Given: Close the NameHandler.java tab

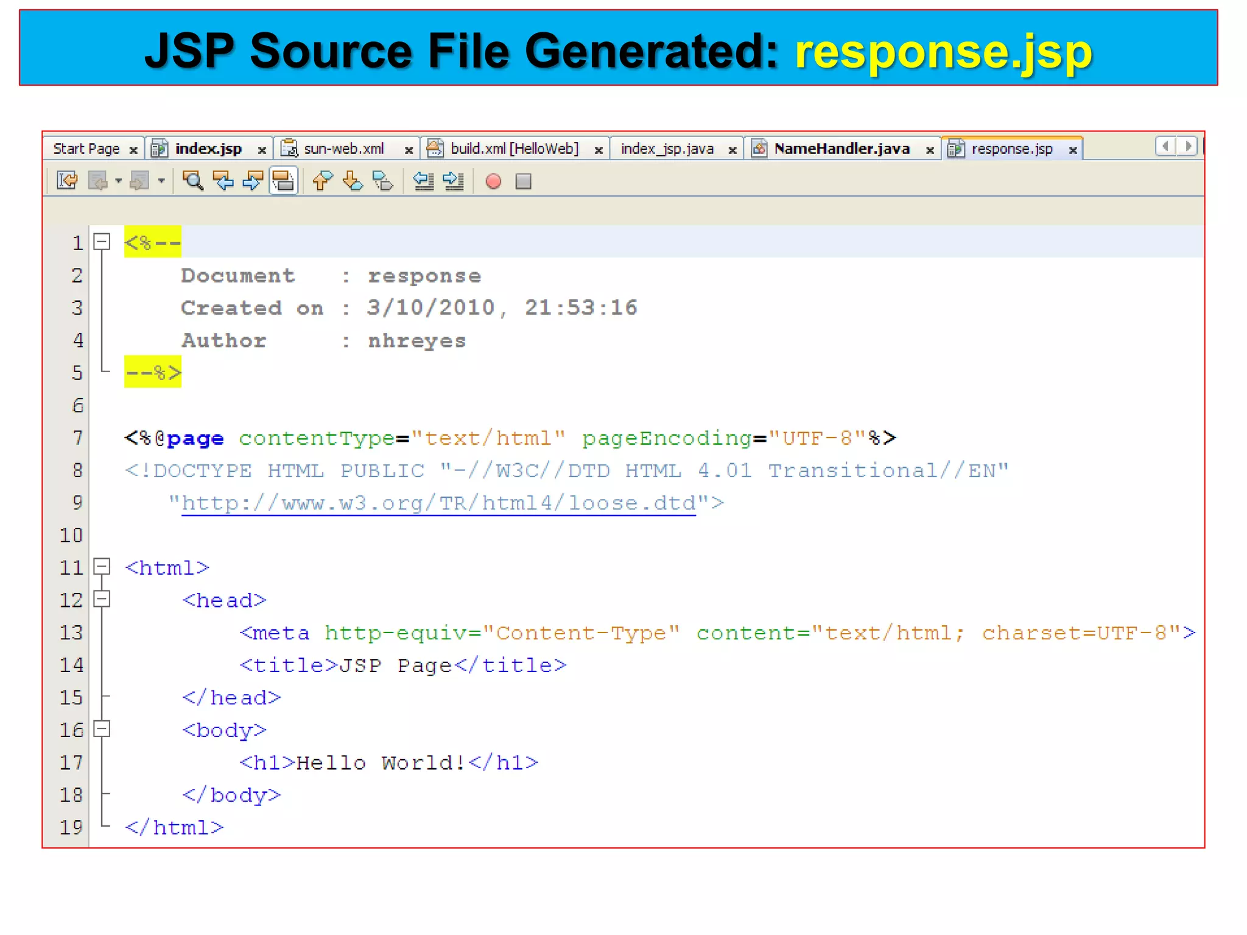Looking at the screenshot, I should (x=930, y=150).
